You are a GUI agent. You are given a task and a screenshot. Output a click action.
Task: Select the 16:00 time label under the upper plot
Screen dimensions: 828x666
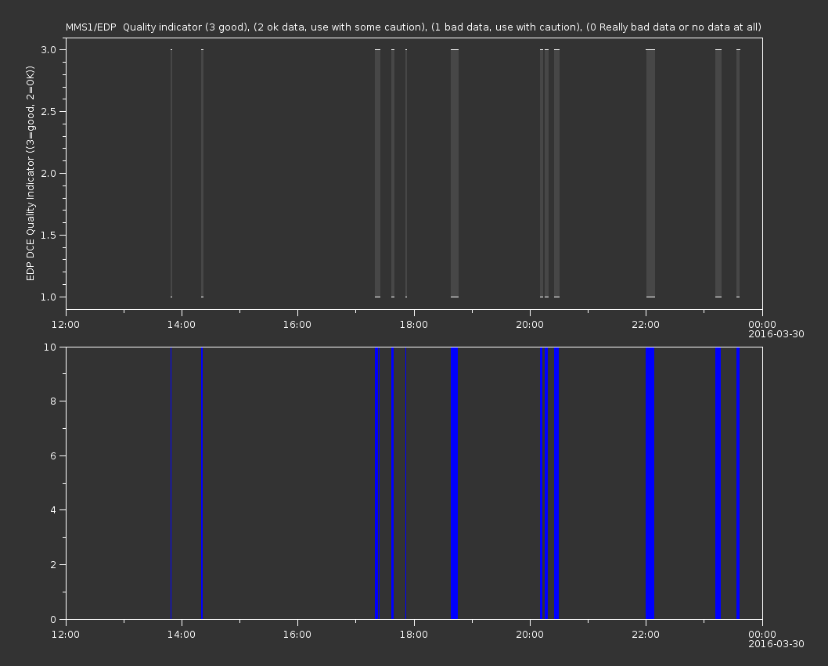[297, 324]
